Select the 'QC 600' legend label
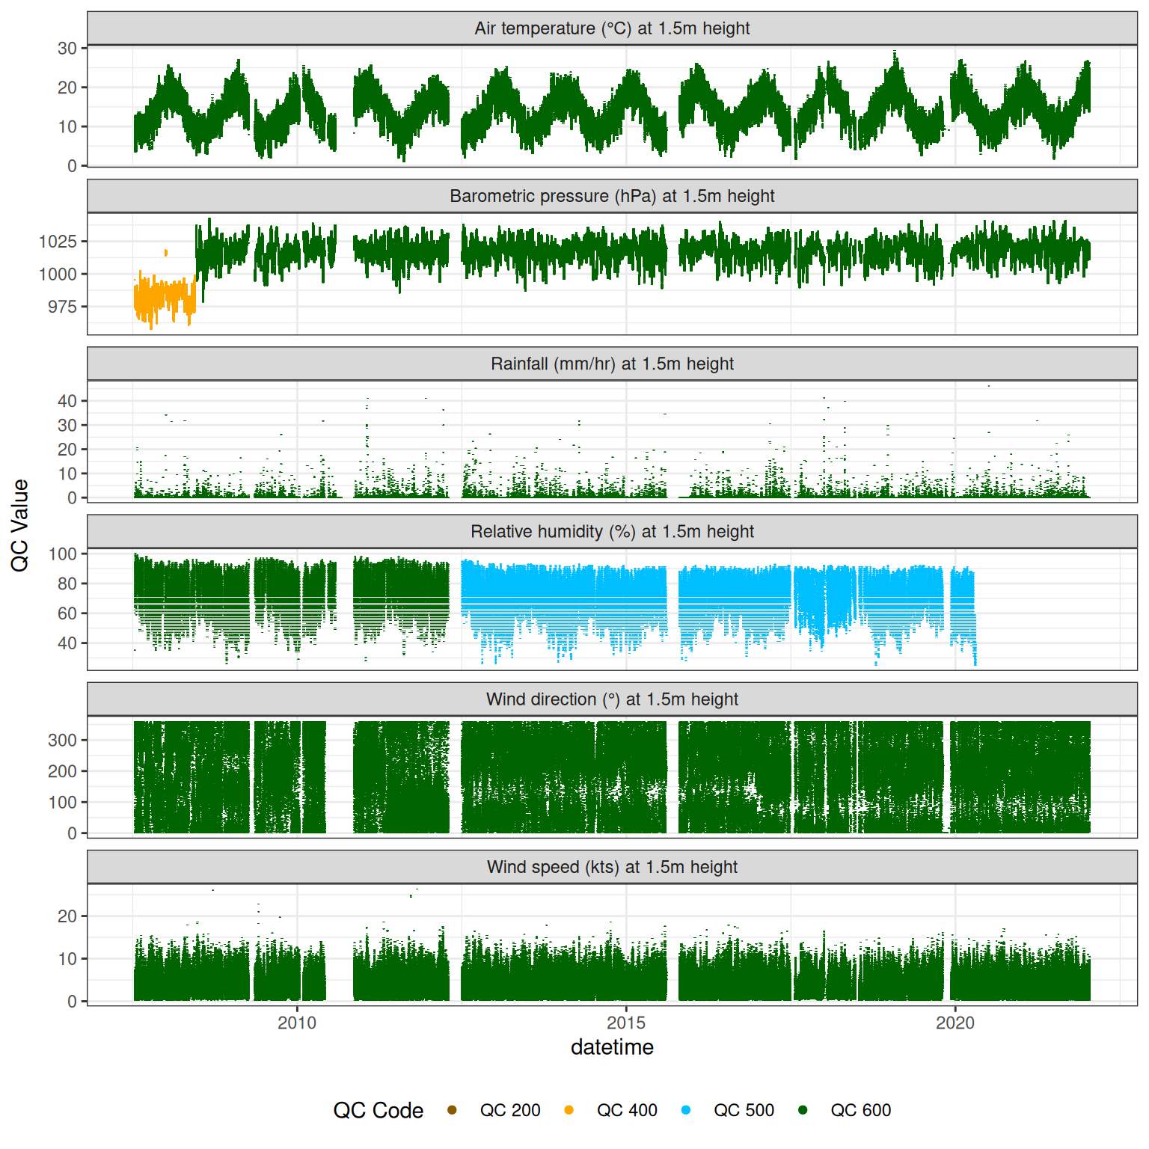This screenshot has height=1149, width=1149. 860,1110
